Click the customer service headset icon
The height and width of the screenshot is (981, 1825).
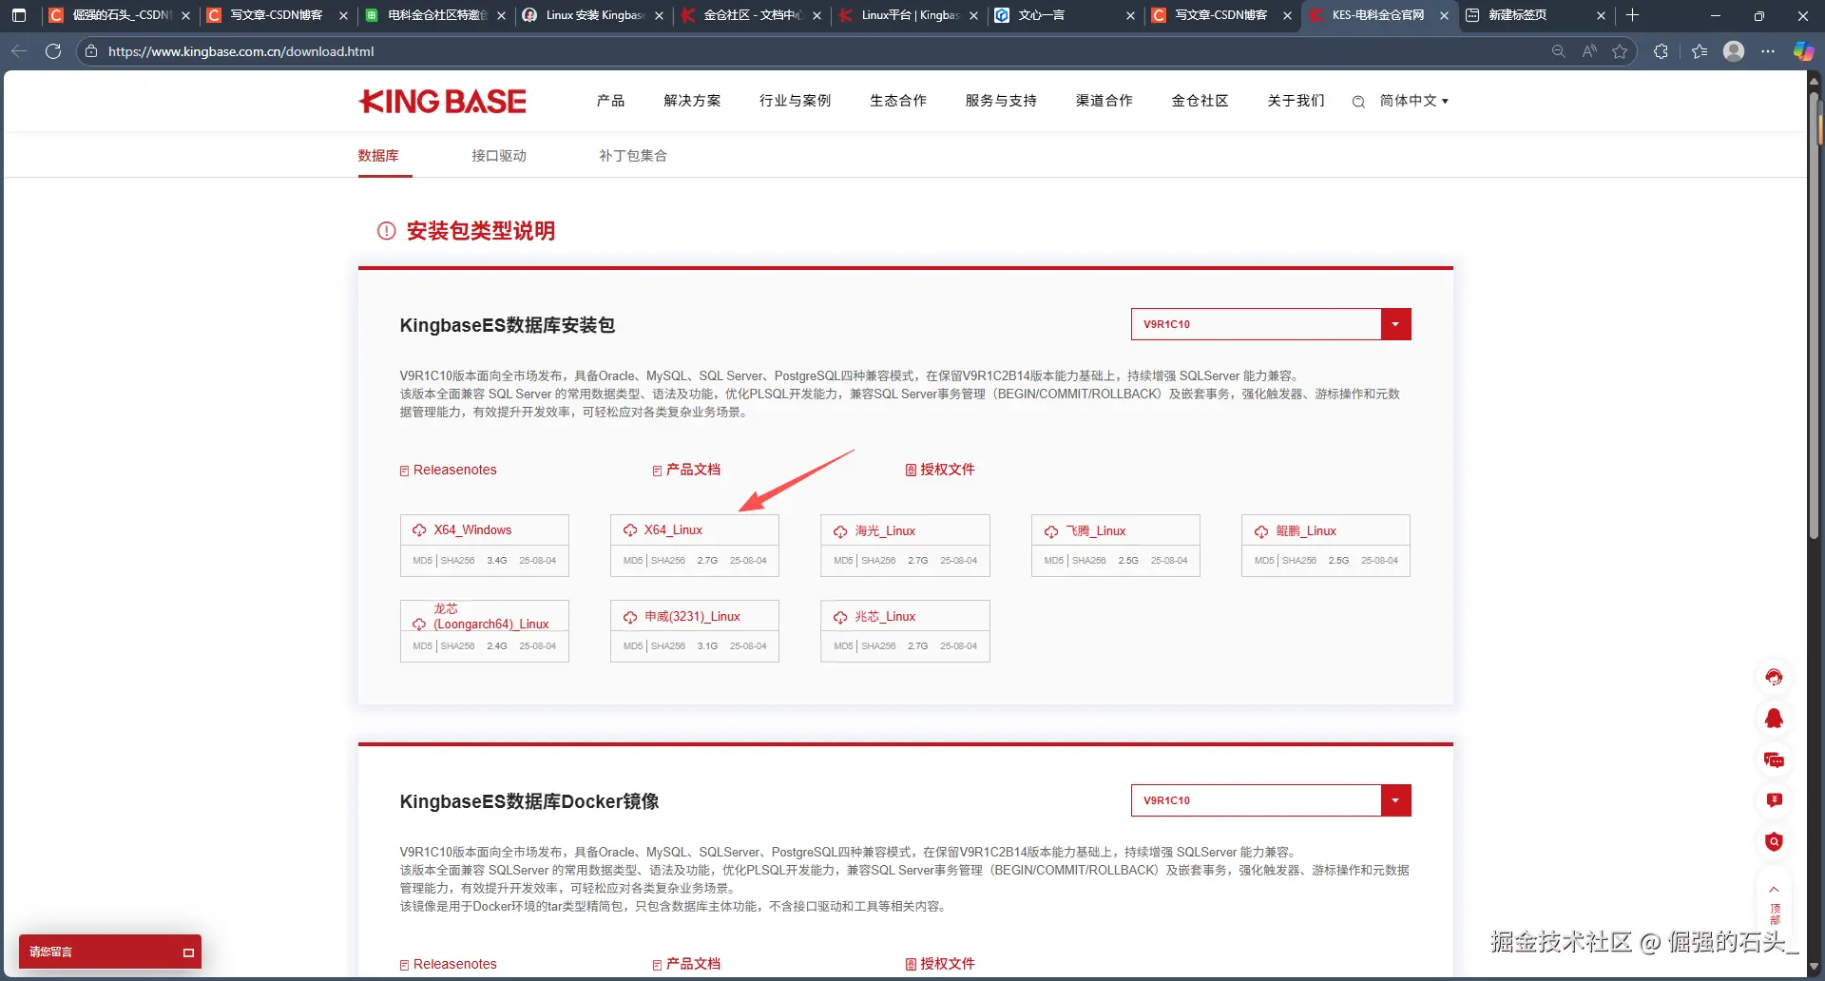pos(1774,677)
